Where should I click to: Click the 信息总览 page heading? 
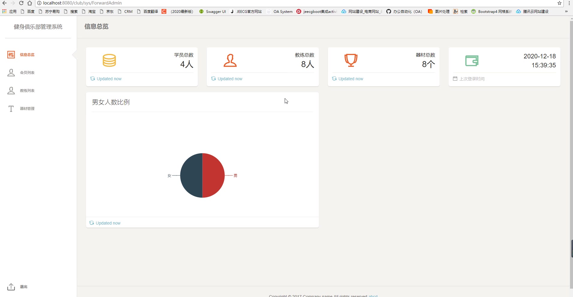click(x=96, y=26)
